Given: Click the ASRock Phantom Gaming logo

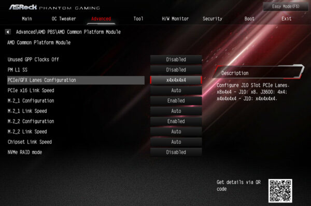Looking at the screenshot, I should (x=54, y=8).
